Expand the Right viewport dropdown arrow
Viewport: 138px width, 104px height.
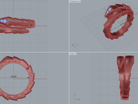pos(76,54)
